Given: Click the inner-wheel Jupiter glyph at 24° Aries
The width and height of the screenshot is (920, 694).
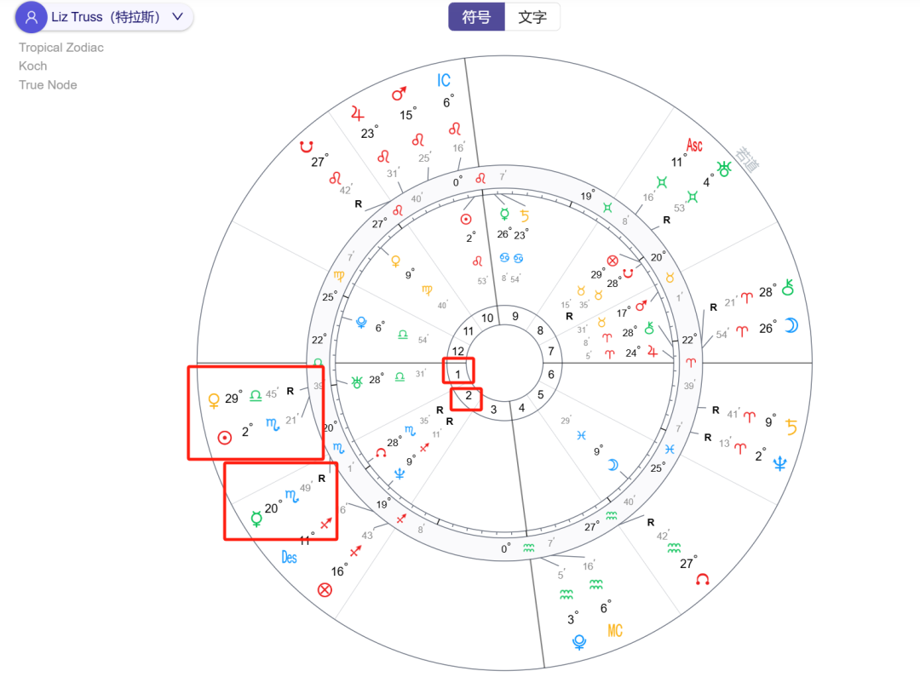Looking at the screenshot, I should coord(652,351).
